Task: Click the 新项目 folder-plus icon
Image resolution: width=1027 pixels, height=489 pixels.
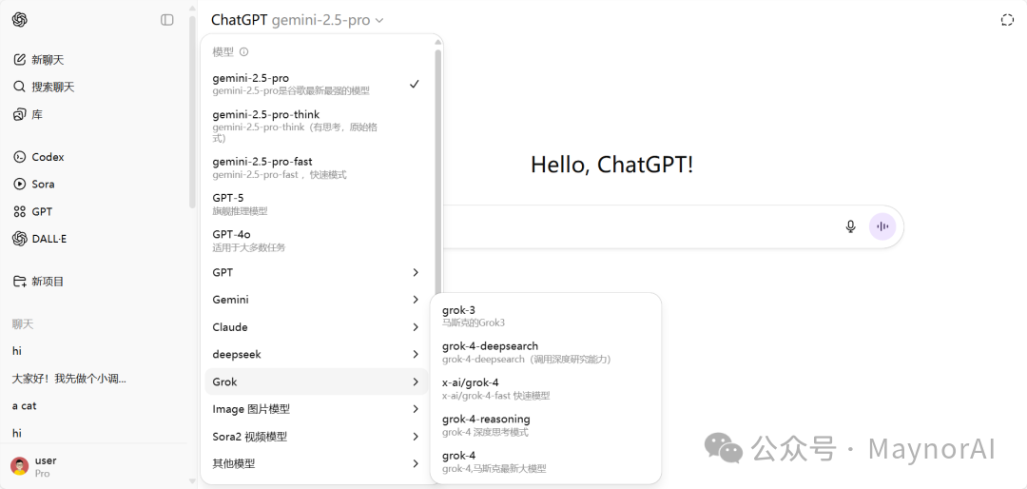Action: [x=20, y=282]
